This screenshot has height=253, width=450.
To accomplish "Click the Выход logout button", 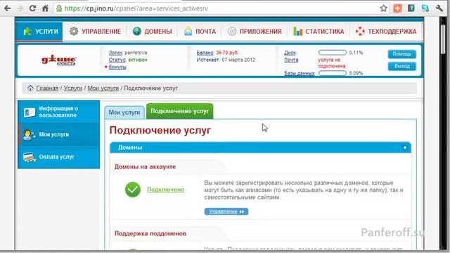I will (401, 66).
